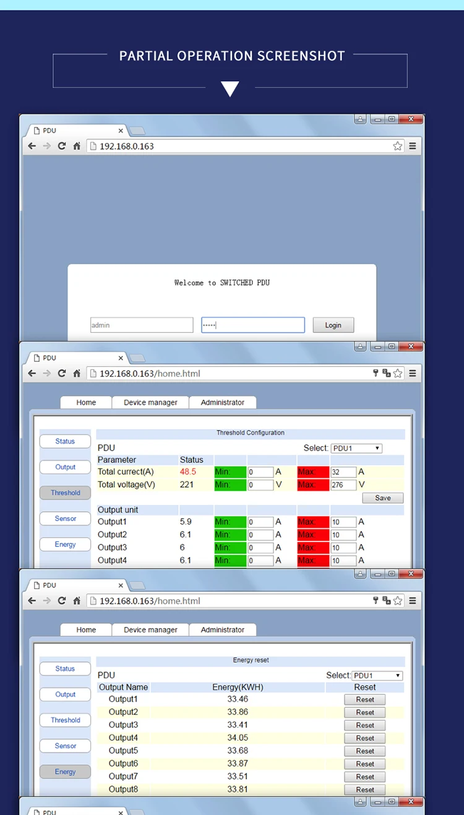This screenshot has height=815, width=464.
Task: Click home icon in Energy reset window
Action: click(x=77, y=601)
